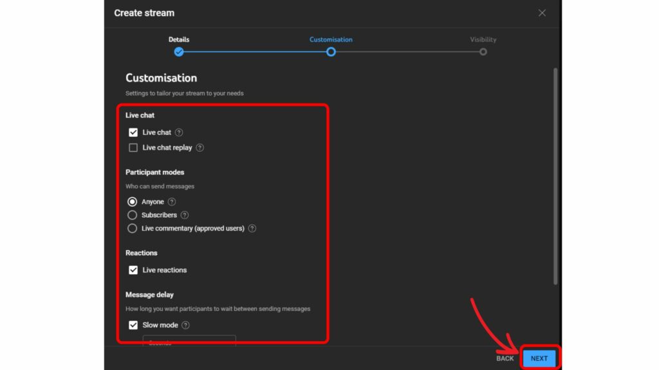Turn off Slow mode checkbox

tap(133, 325)
